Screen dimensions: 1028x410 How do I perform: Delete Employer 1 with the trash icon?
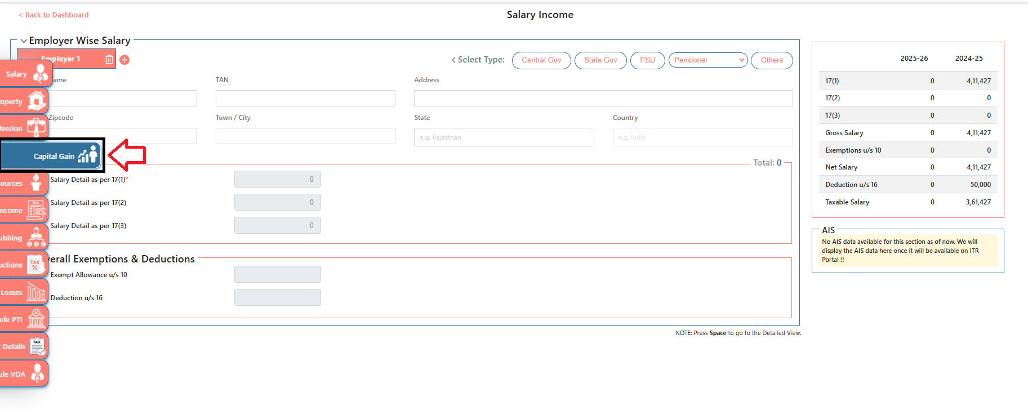coord(109,59)
